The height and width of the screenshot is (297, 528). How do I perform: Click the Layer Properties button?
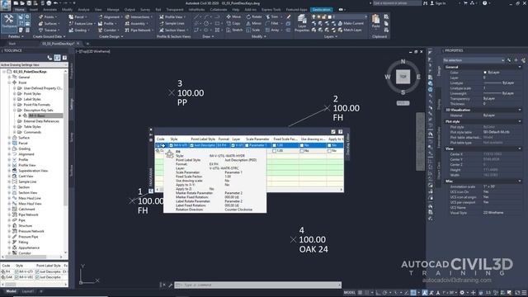coord(302,23)
